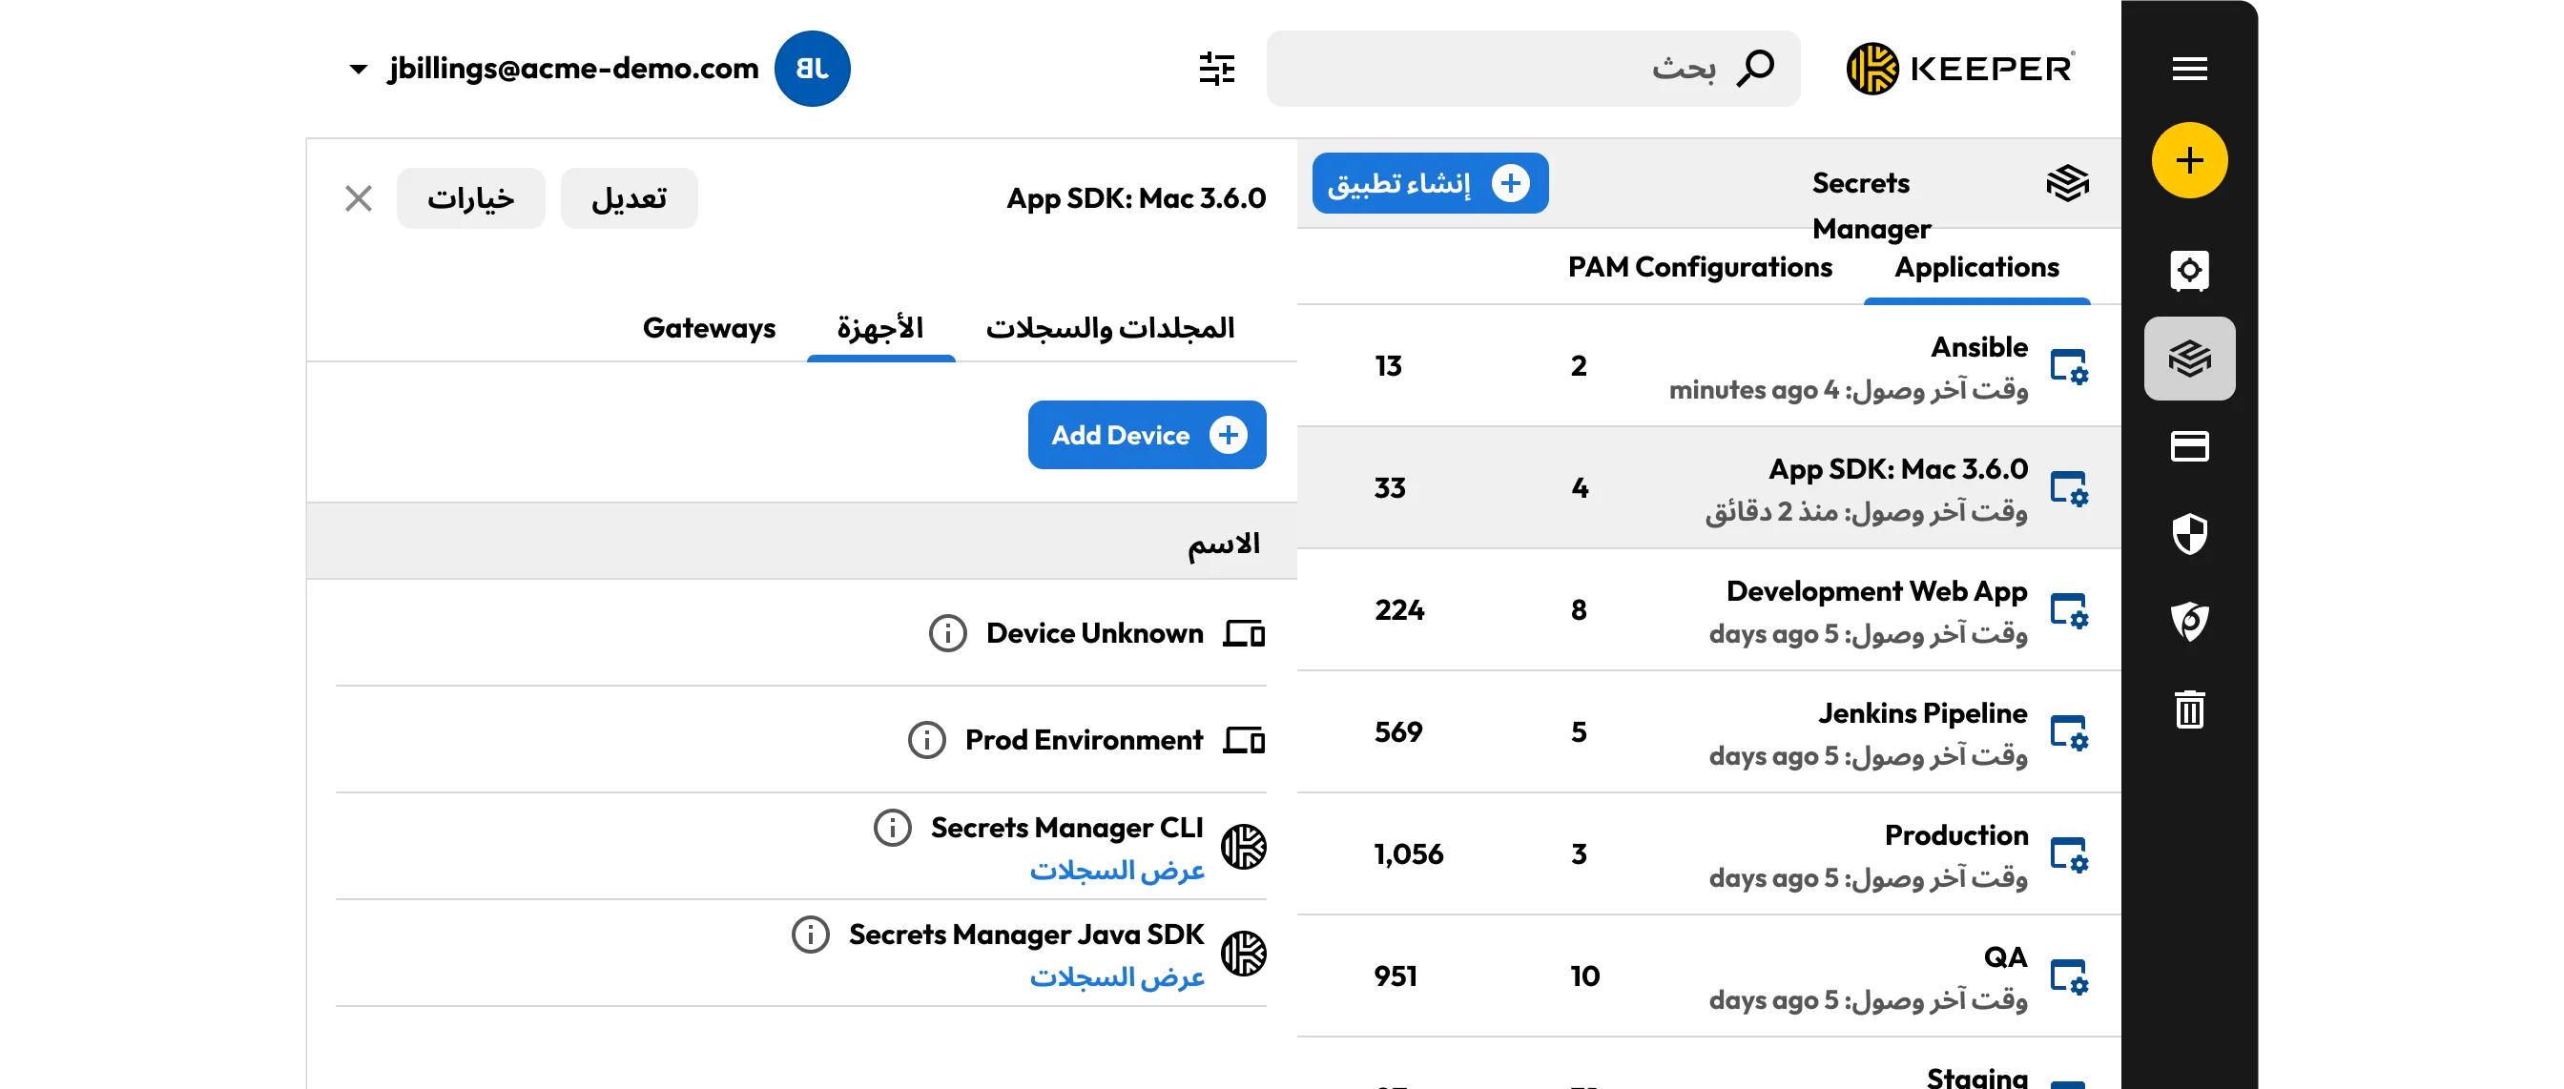The width and height of the screenshot is (2564, 1089).
Task: Open the hamburger menu in sidebar
Action: pyautogui.click(x=2189, y=69)
